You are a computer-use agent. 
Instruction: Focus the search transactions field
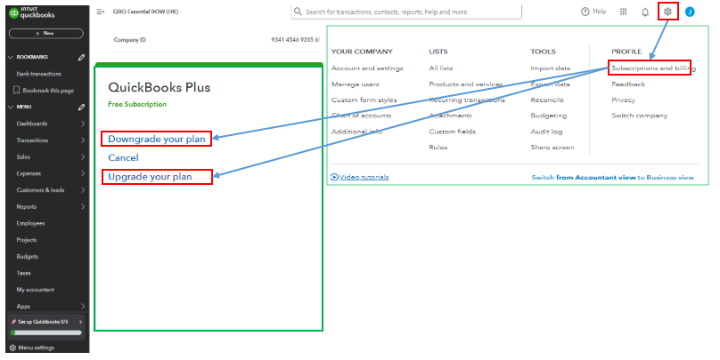(x=406, y=12)
